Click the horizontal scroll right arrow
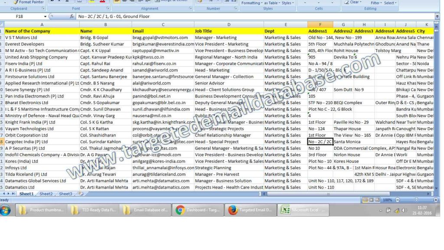 point(428,194)
